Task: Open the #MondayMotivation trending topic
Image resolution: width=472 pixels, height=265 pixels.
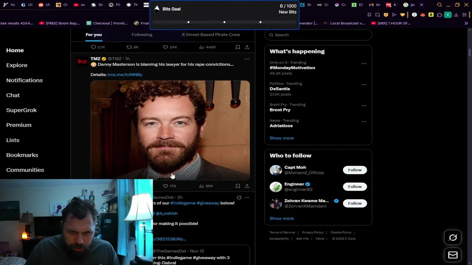Action: point(292,68)
